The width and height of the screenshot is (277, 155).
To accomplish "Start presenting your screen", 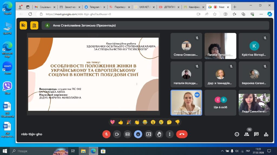I will 149,134.
